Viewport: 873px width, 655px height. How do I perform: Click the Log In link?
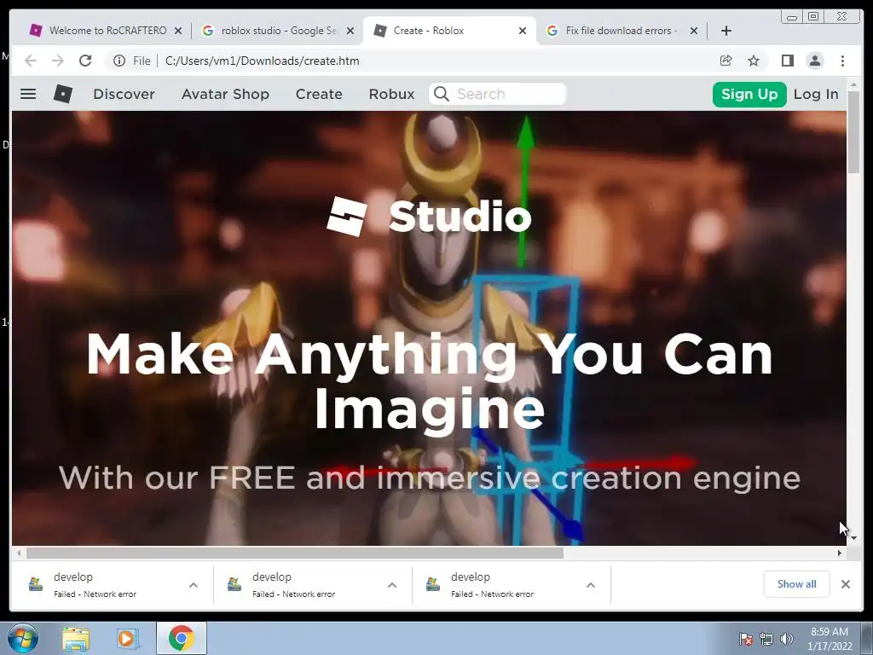pos(816,94)
